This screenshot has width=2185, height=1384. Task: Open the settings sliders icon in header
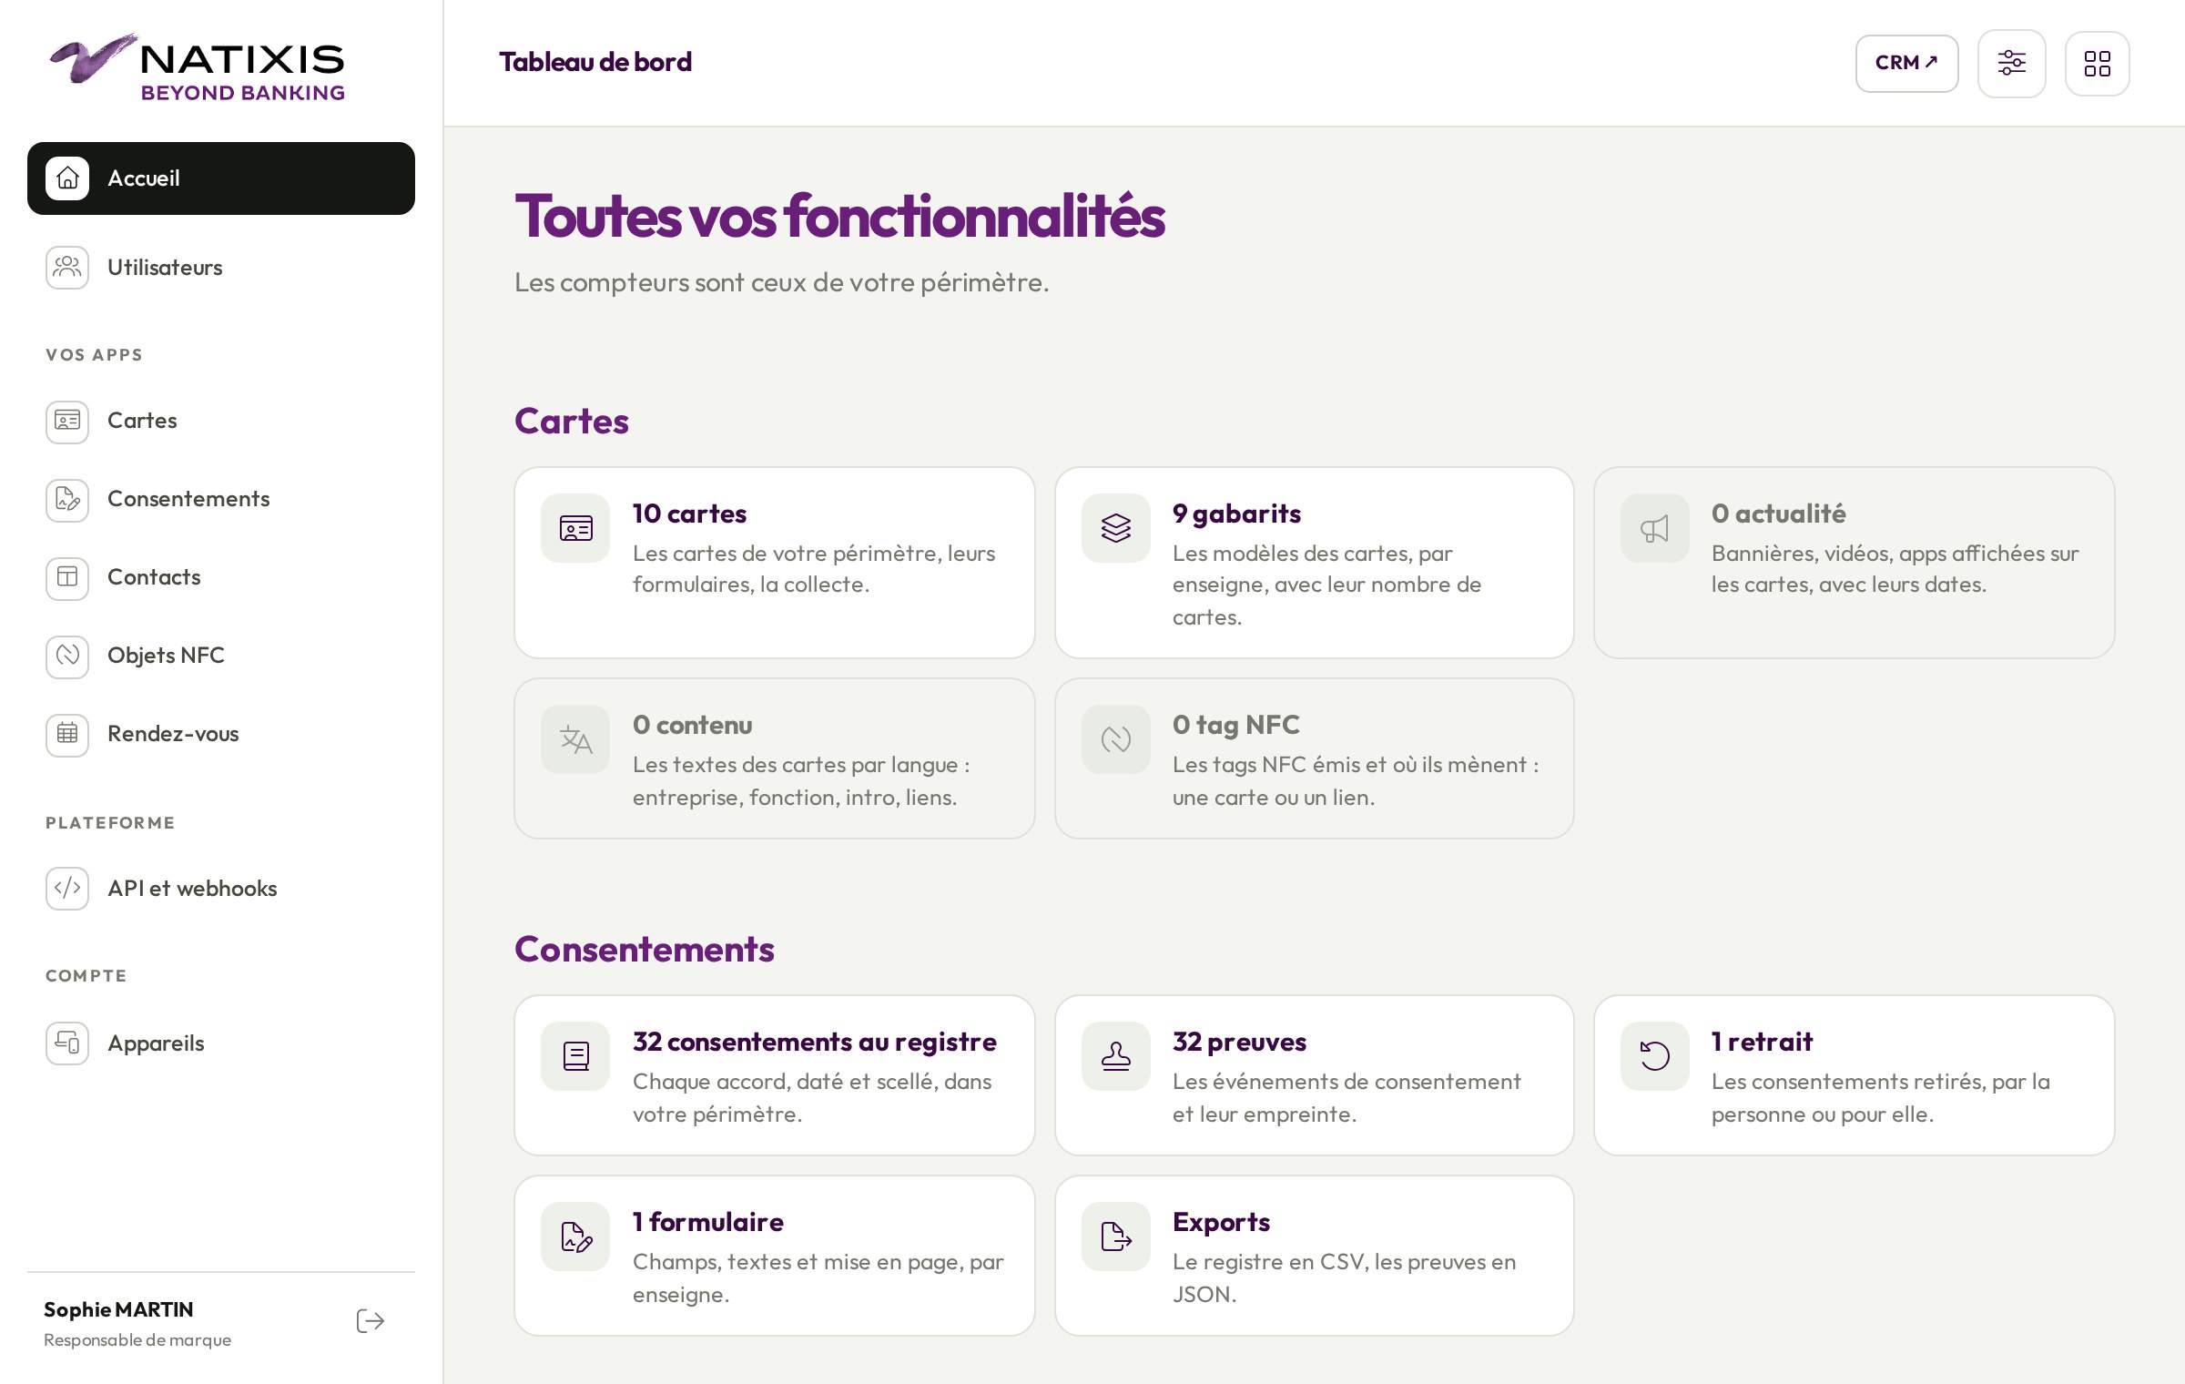2011,63
